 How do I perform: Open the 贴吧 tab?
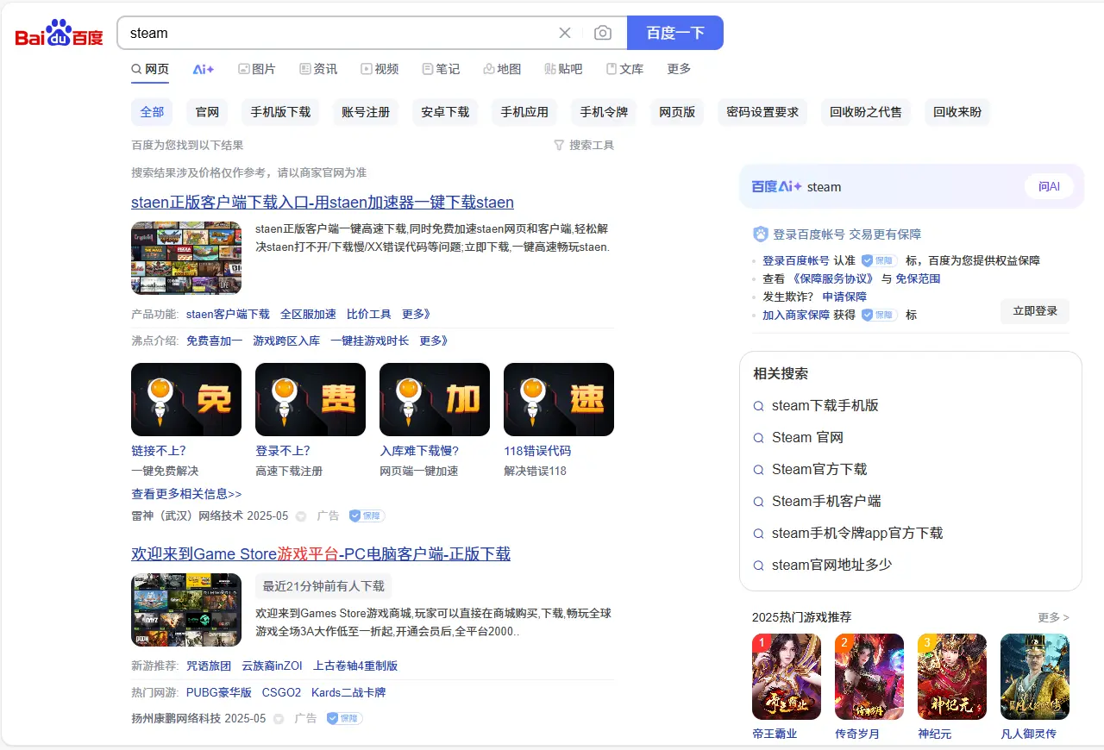click(x=563, y=69)
